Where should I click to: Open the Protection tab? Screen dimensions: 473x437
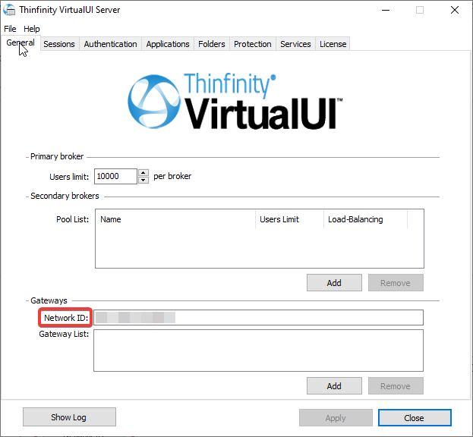pos(253,44)
